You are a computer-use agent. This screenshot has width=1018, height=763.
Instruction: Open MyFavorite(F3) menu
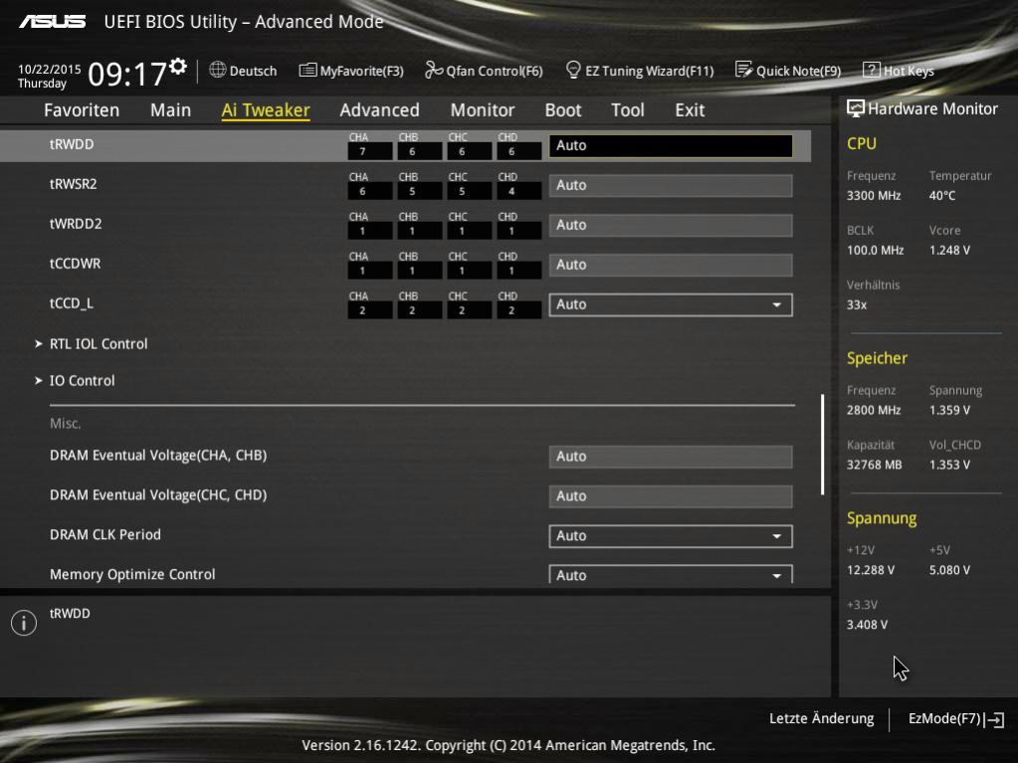tap(351, 71)
